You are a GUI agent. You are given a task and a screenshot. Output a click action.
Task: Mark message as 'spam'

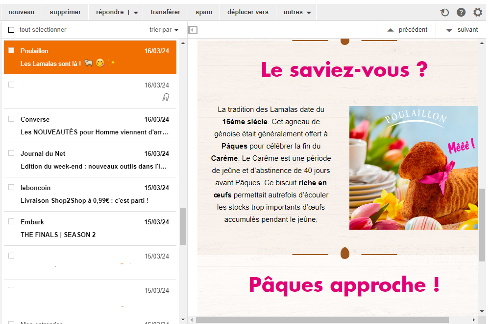click(x=204, y=12)
